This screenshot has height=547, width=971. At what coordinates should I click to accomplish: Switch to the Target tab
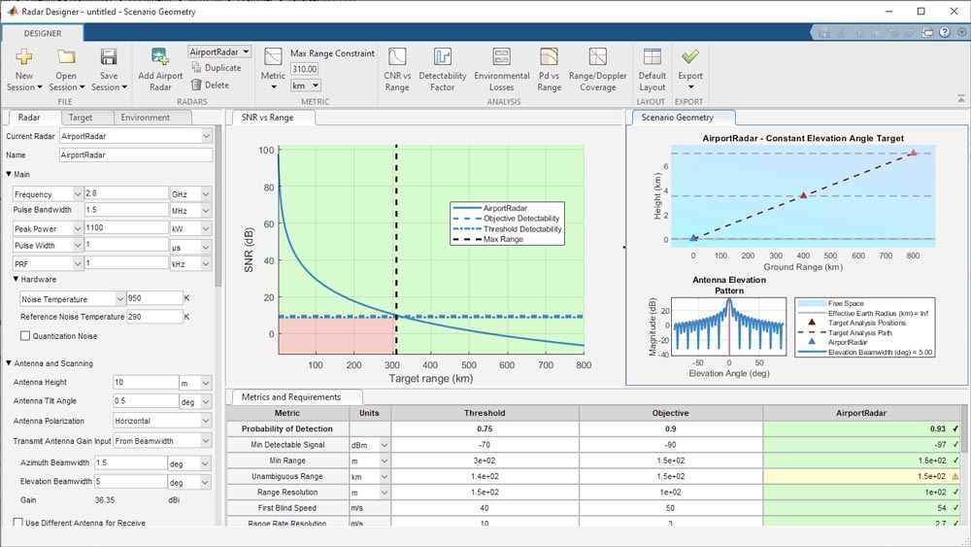pyautogui.click(x=81, y=118)
